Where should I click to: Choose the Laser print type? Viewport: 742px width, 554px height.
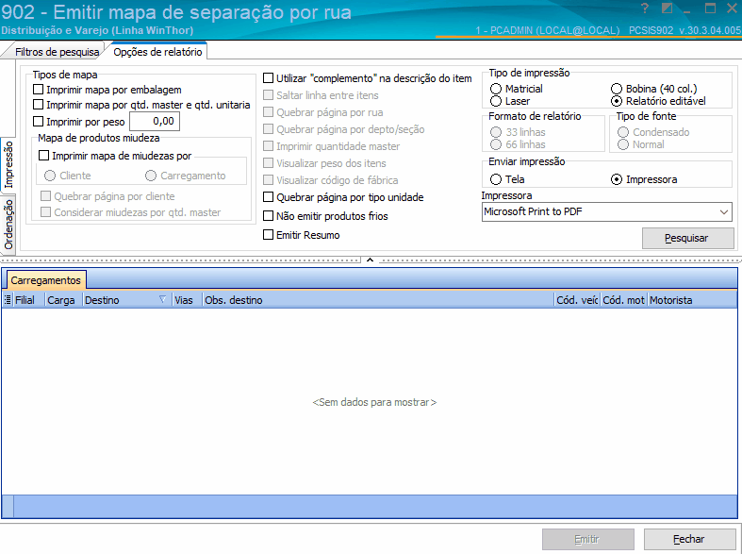coord(496,101)
